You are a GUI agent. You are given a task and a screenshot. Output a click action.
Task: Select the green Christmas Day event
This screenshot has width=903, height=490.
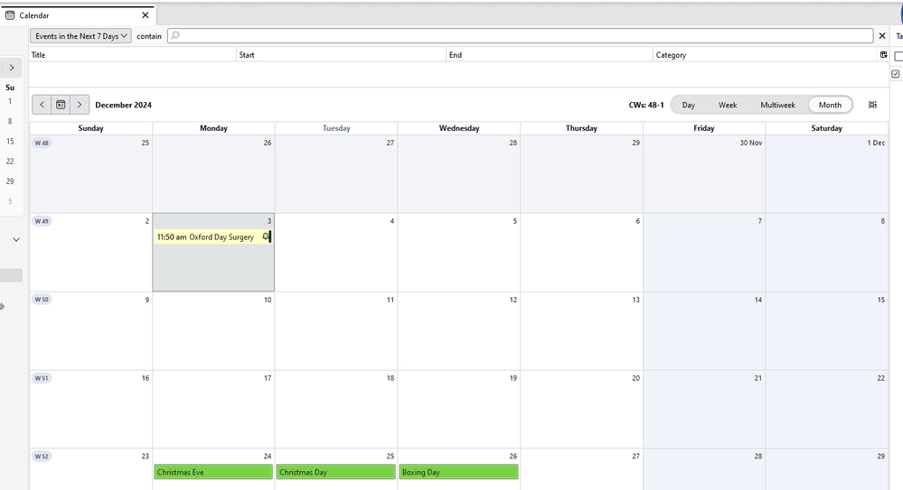coord(335,472)
